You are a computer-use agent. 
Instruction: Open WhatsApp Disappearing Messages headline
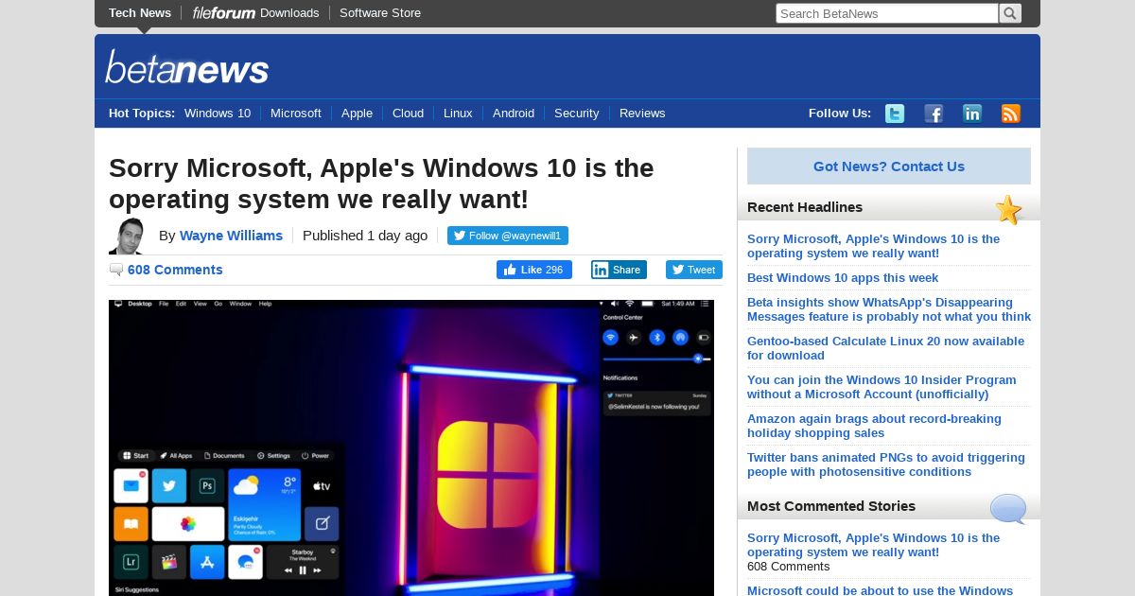click(x=889, y=309)
